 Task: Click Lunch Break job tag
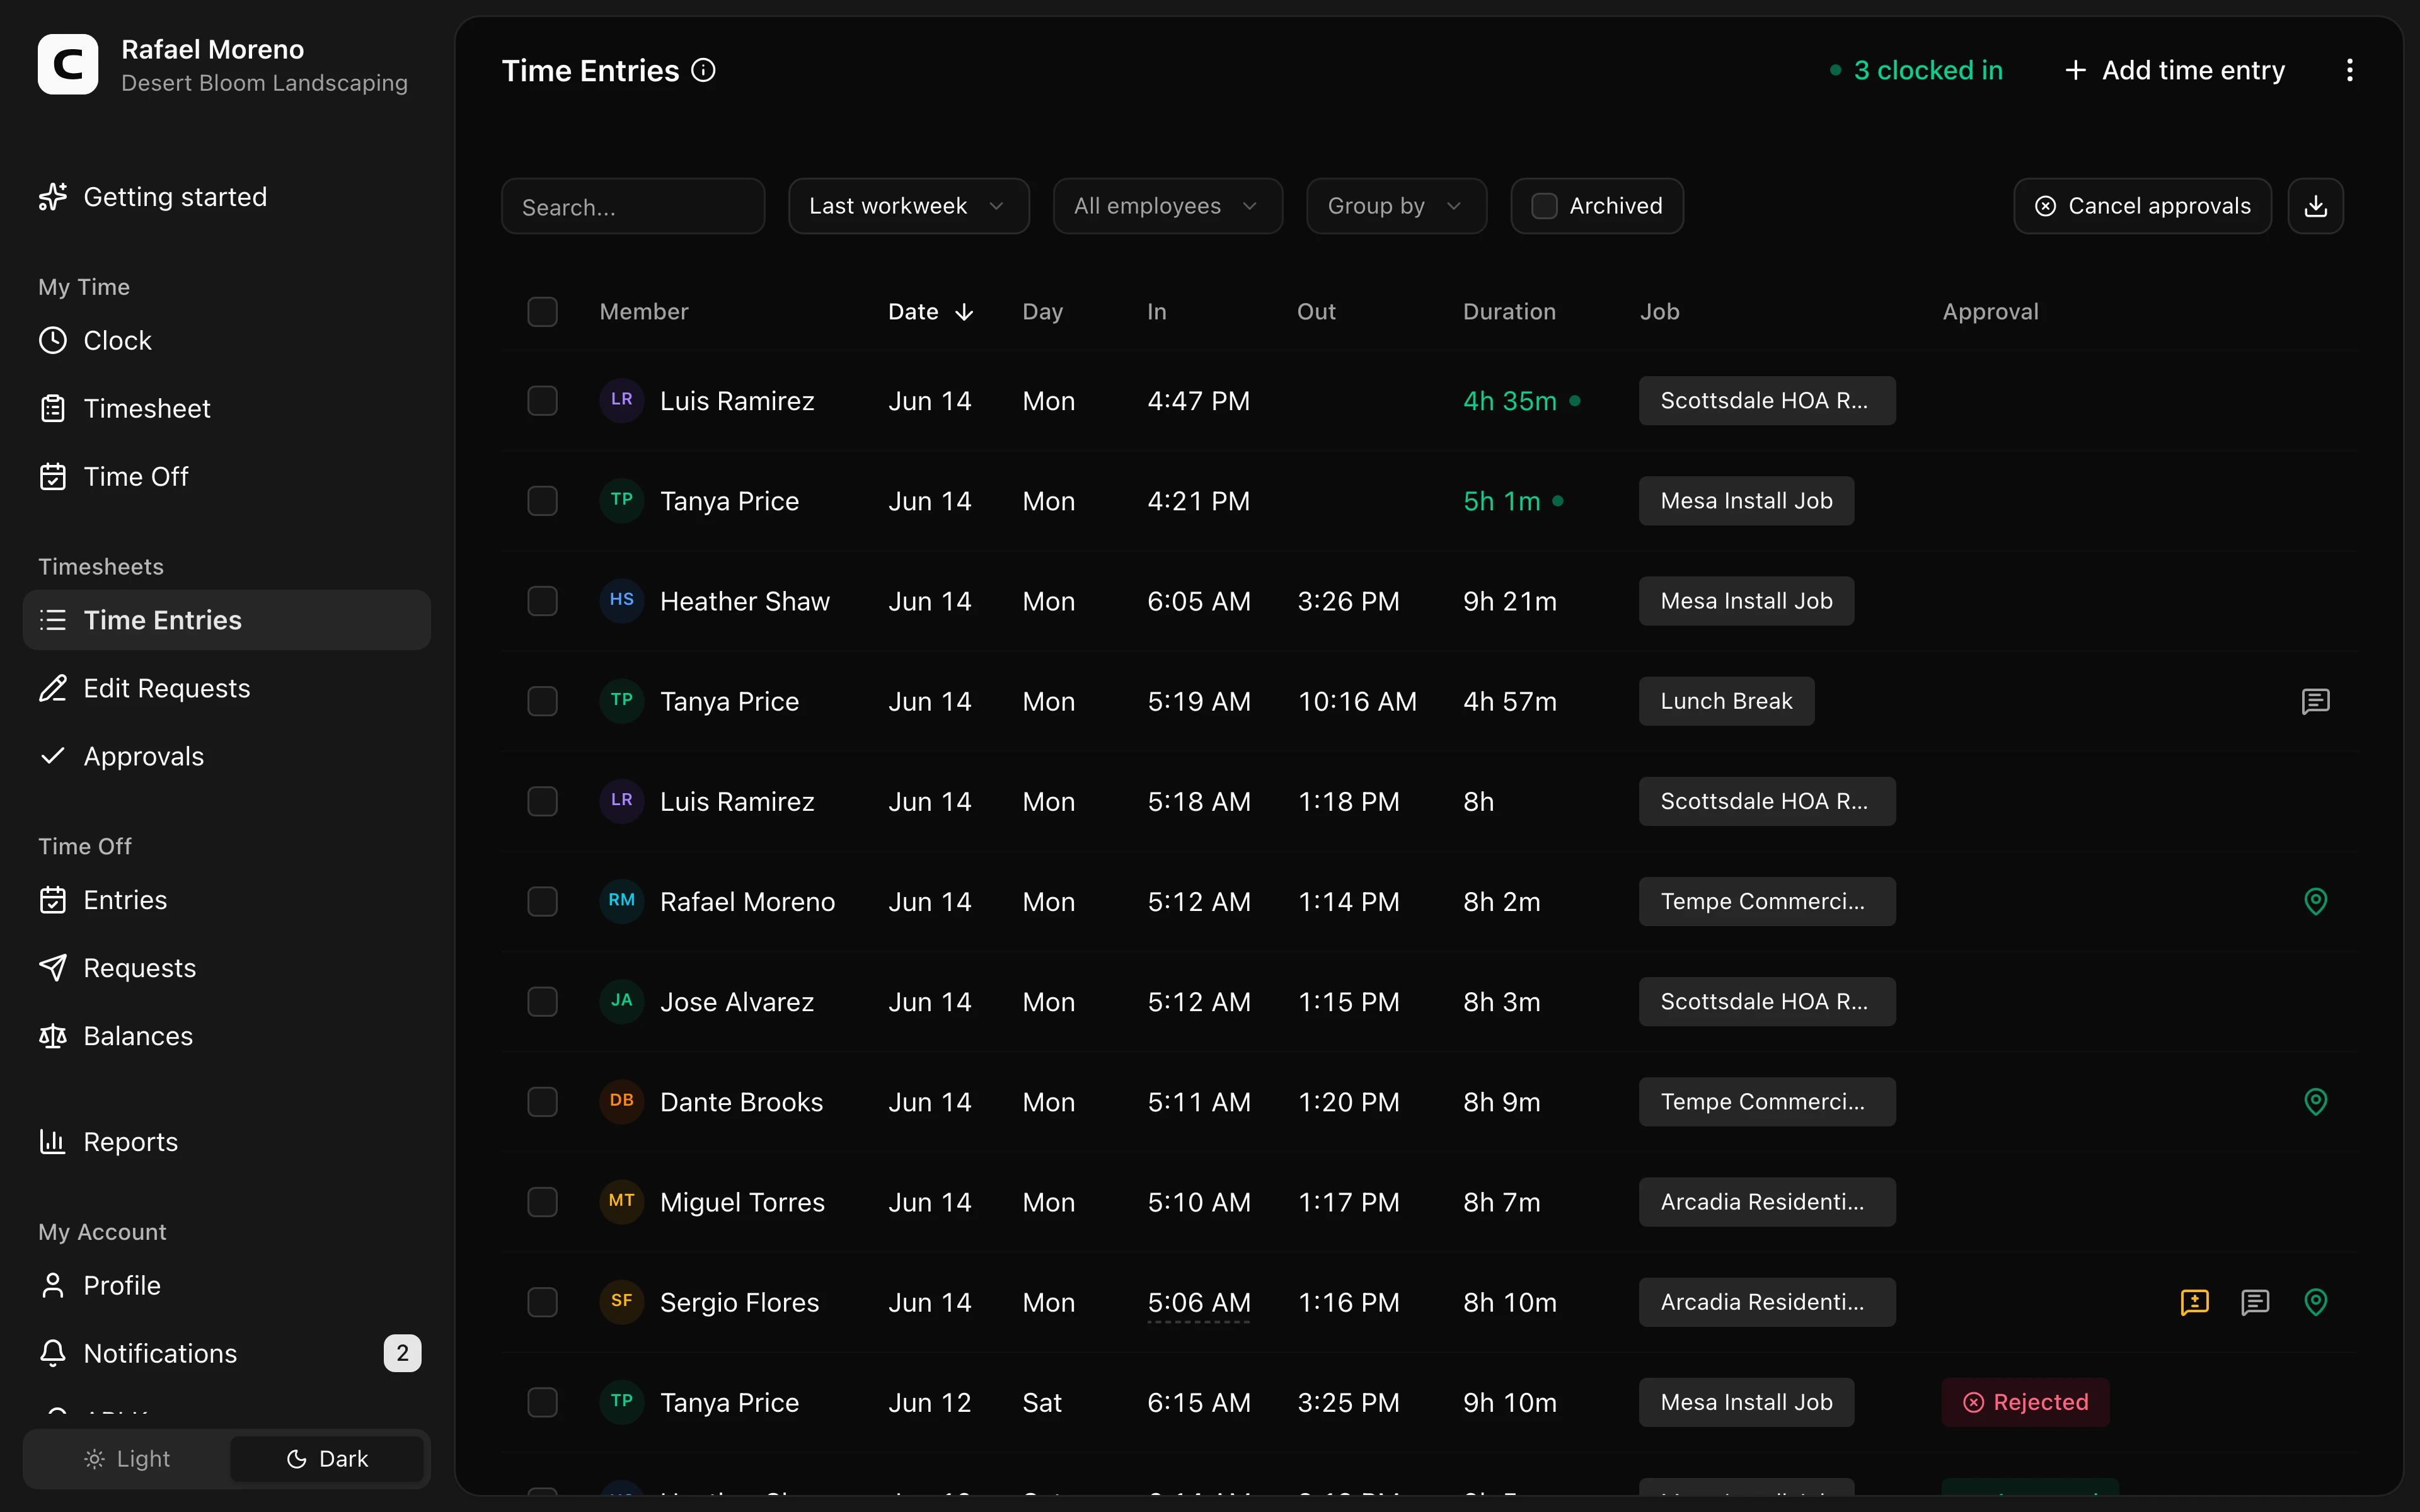(x=1726, y=701)
